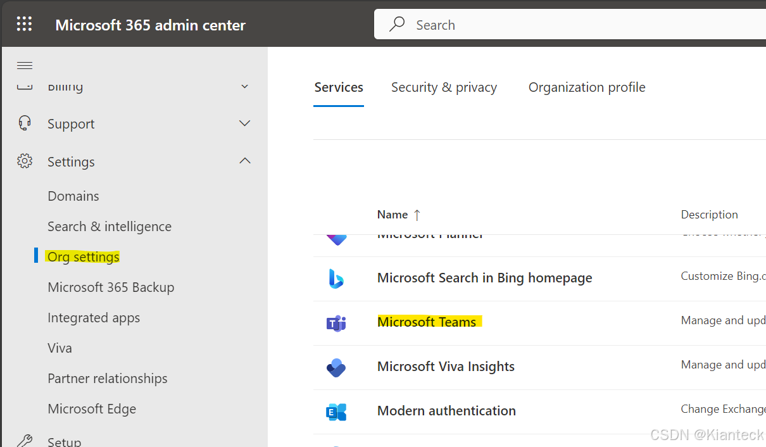Click the Description column header
The width and height of the screenshot is (766, 447).
[x=710, y=215]
